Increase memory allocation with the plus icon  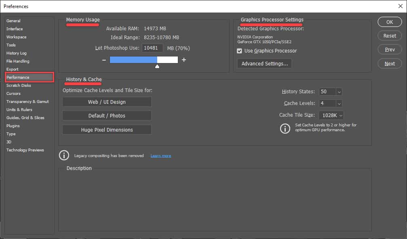(183, 59)
